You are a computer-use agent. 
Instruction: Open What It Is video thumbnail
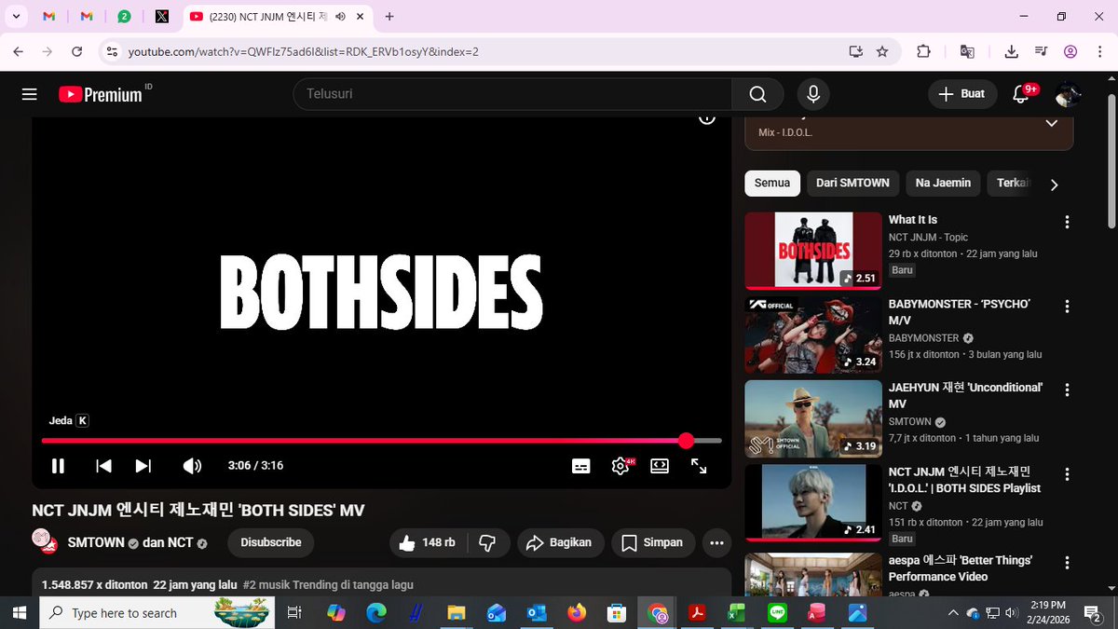click(x=813, y=251)
